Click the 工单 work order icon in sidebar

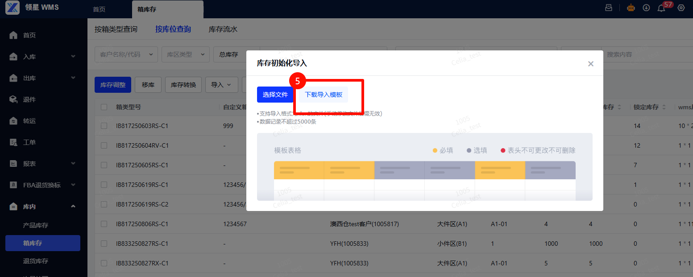13,142
